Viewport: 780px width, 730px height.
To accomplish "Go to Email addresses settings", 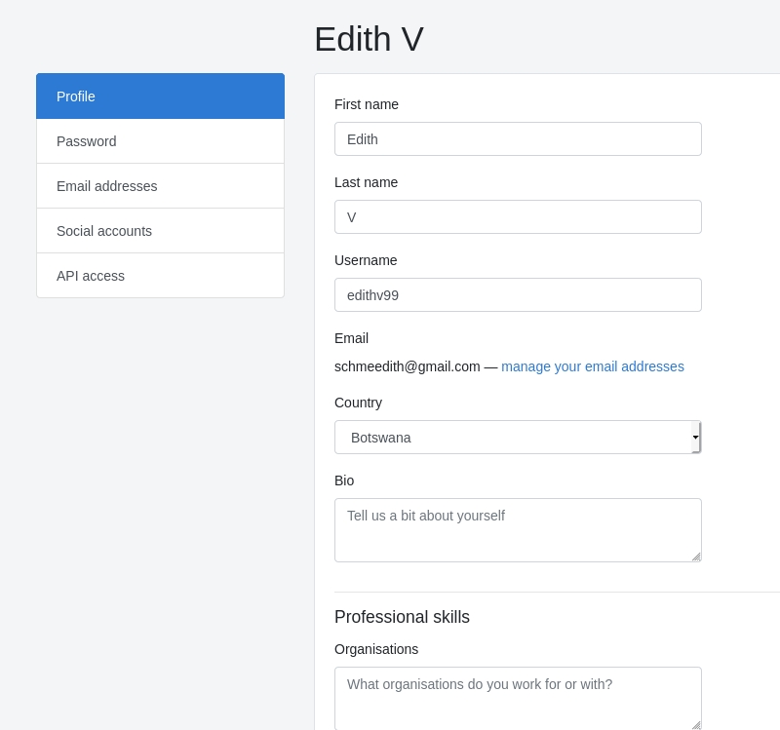I will coord(160,186).
